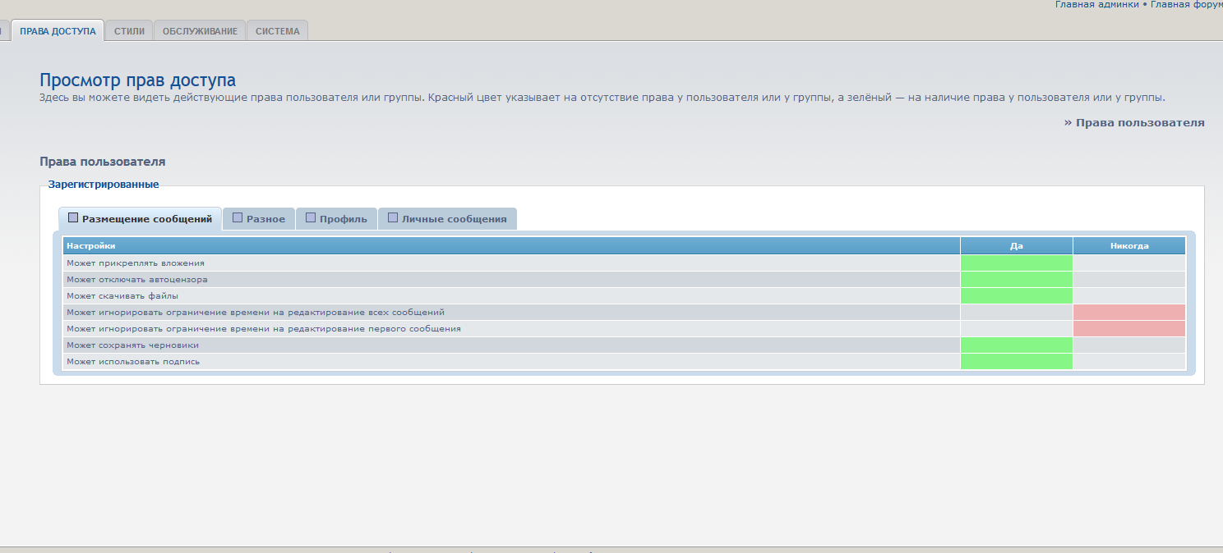Click the Никогда column header
The height and width of the screenshot is (553, 1223).
[x=1128, y=246]
